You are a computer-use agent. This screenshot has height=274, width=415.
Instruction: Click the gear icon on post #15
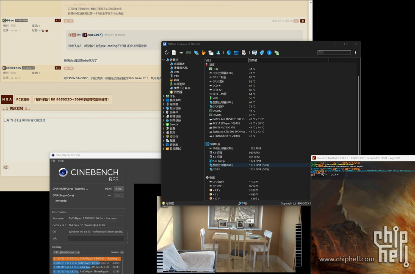pos(303,21)
